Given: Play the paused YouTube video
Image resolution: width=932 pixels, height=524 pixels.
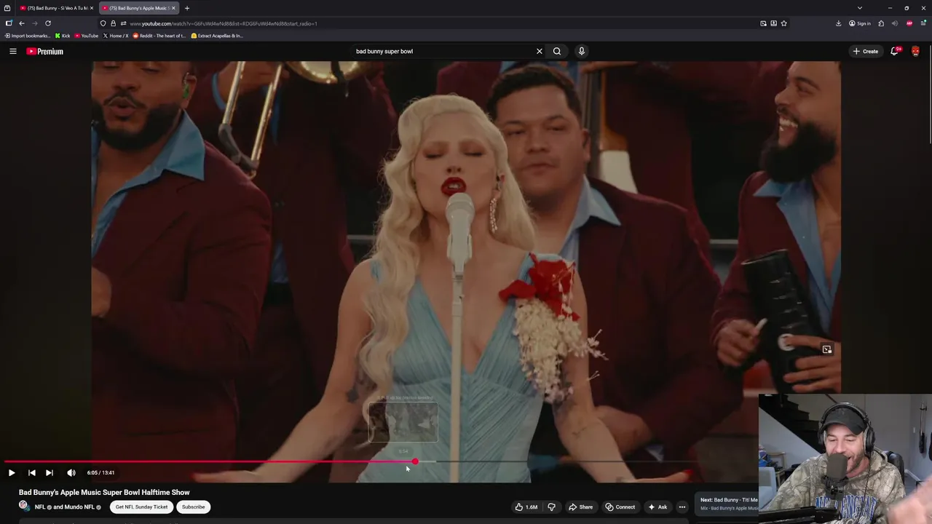Looking at the screenshot, I should pos(12,473).
